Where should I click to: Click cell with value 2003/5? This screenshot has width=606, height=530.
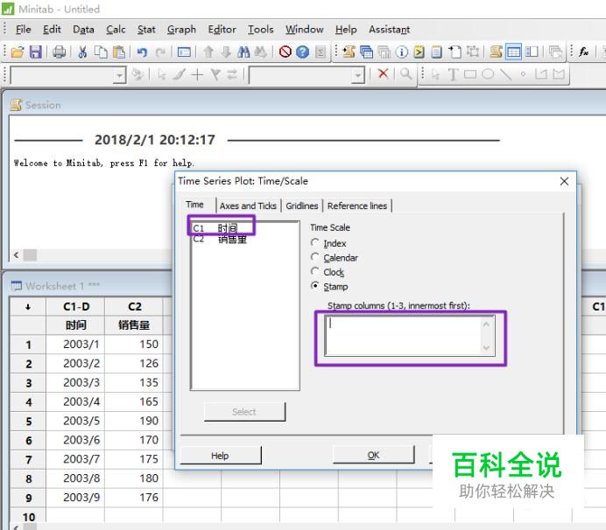click(x=75, y=421)
